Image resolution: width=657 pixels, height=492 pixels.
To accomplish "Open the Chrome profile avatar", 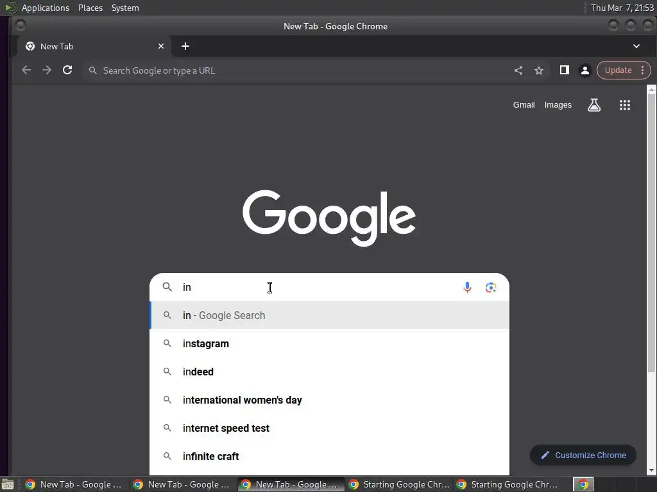I will [585, 70].
